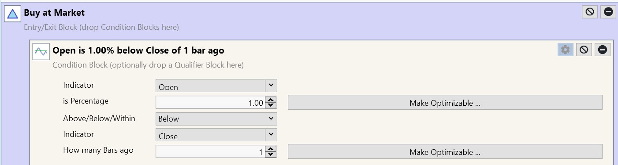Disable the Open below Close condition
Screen dimensions: 618x165
point(584,50)
